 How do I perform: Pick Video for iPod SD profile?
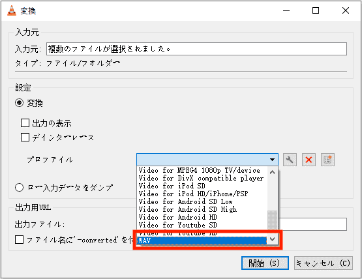(202, 186)
